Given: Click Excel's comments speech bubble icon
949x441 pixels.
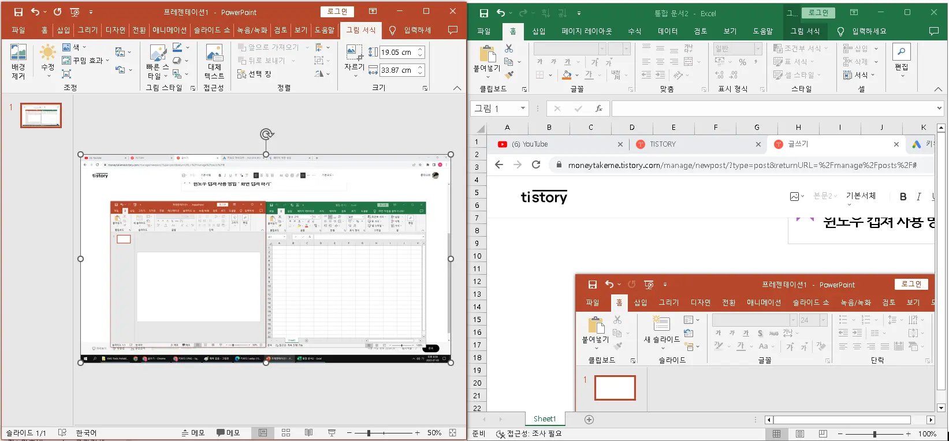Looking at the screenshot, I should [x=933, y=31].
